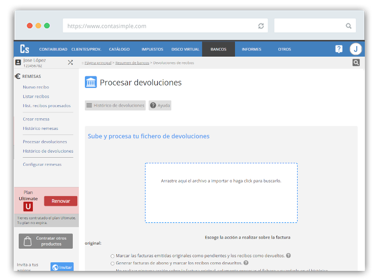Image resolution: width=379 pixels, height=279 pixels.
Task: Click Contratar otros productos button
Action: click(x=45, y=241)
